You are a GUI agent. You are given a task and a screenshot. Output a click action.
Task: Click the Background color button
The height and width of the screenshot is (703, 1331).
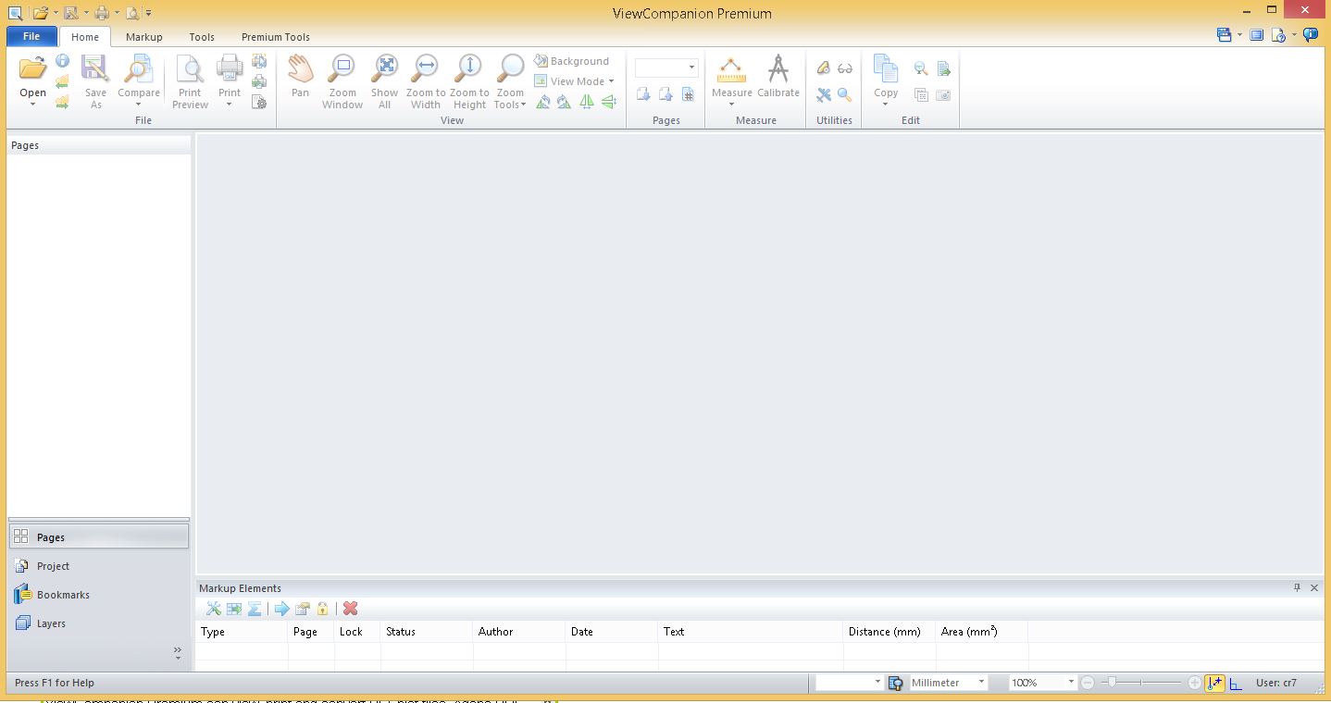pos(572,61)
